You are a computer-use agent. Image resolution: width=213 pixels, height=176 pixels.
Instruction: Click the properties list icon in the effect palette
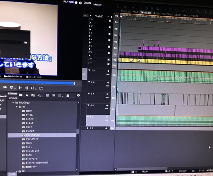click(x=53, y=95)
